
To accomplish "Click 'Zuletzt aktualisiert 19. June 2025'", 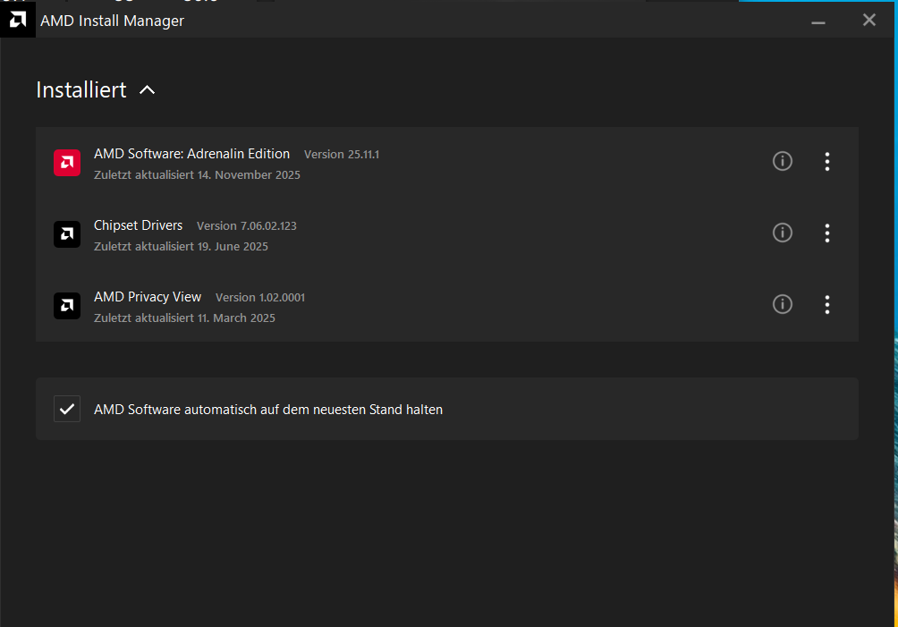I will (181, 246).
